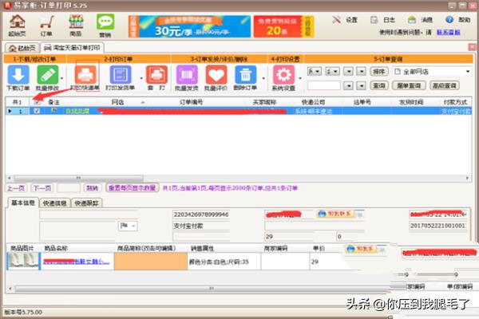Toggle the select-all checkbox in the table header

pyautogui.click(x=37, y=102)
